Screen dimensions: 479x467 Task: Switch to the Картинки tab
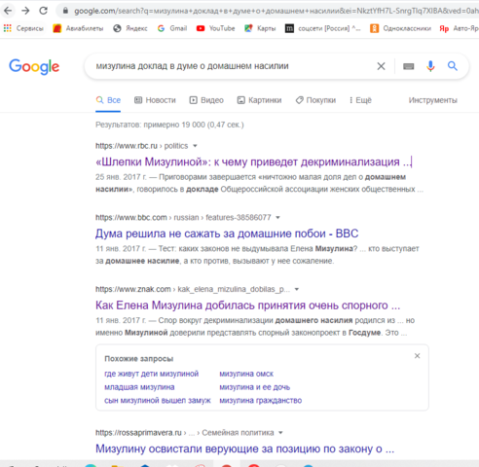pos(259,100)
